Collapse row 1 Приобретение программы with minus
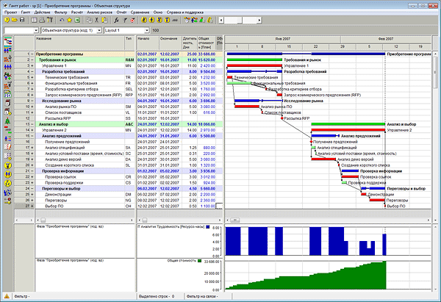 coord(32,54)
